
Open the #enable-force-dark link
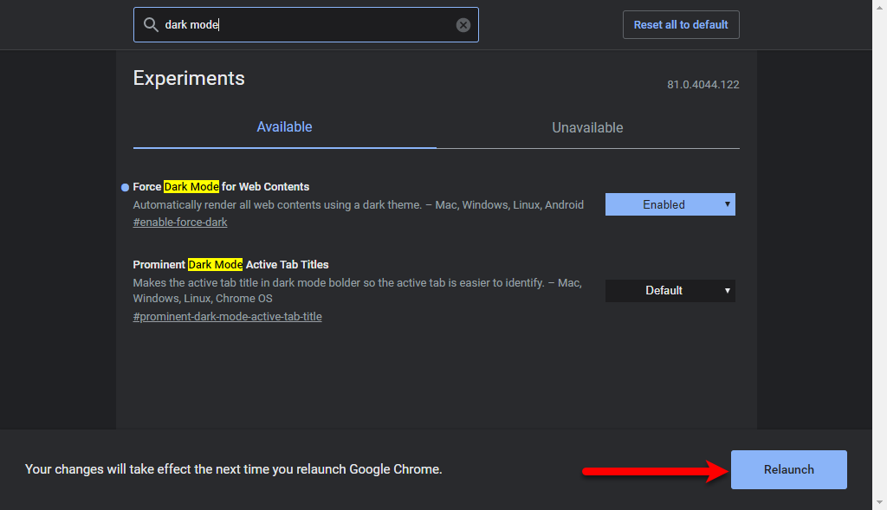(180, 223)
